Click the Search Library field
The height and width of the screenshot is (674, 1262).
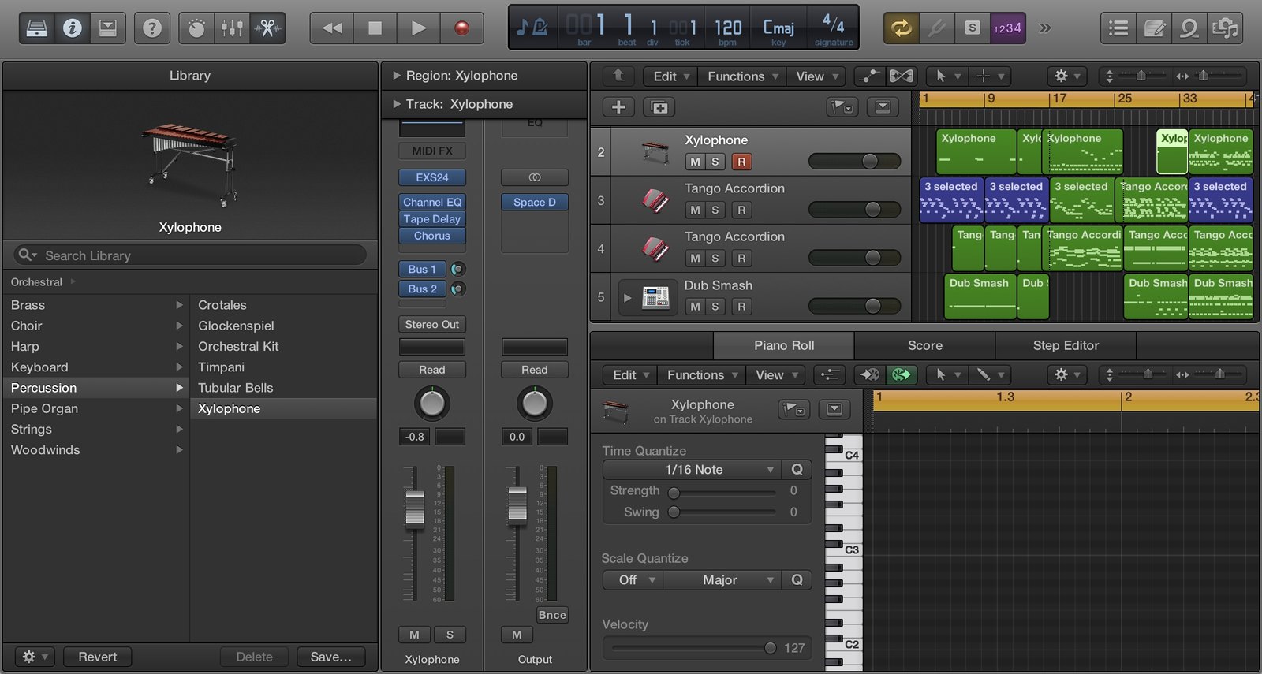pyautogui.click(x=190, y=255)
